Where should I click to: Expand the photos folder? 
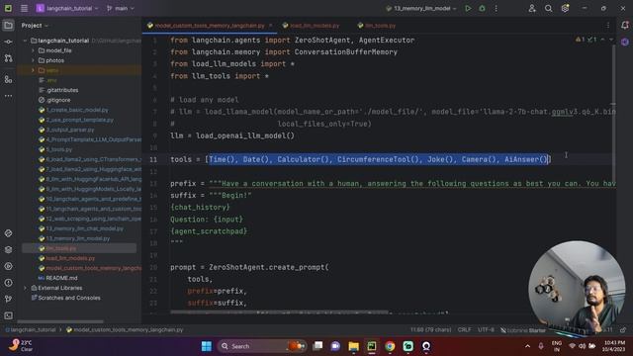pos(33,60)
